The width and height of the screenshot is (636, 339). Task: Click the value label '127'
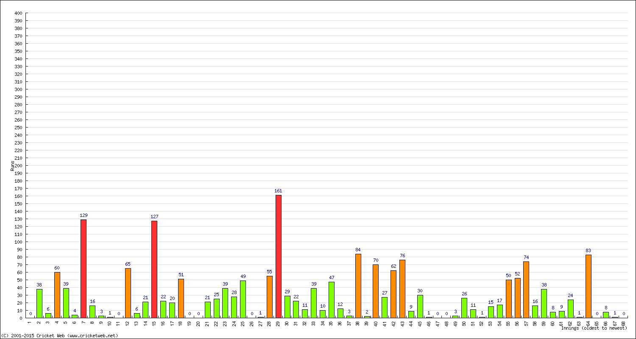pos(154,217)
